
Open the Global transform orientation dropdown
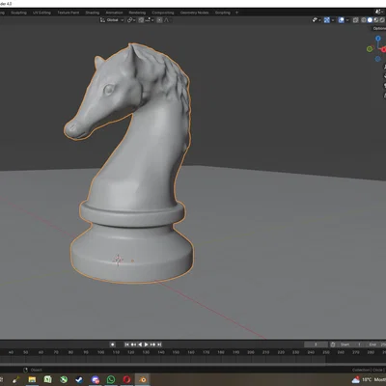click(x=112, y=20)
